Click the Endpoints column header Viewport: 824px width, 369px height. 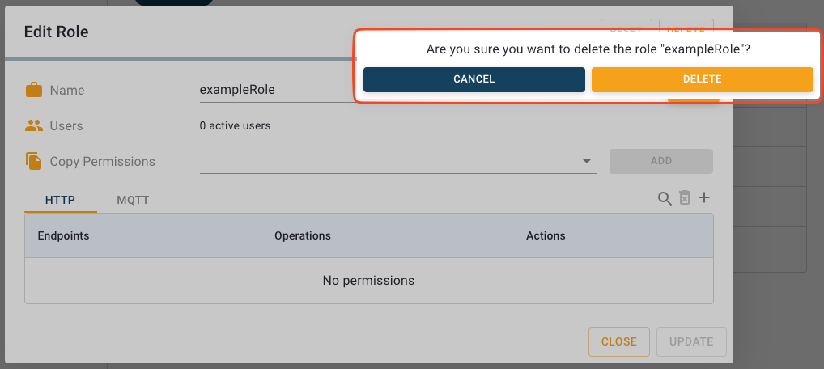63,235
